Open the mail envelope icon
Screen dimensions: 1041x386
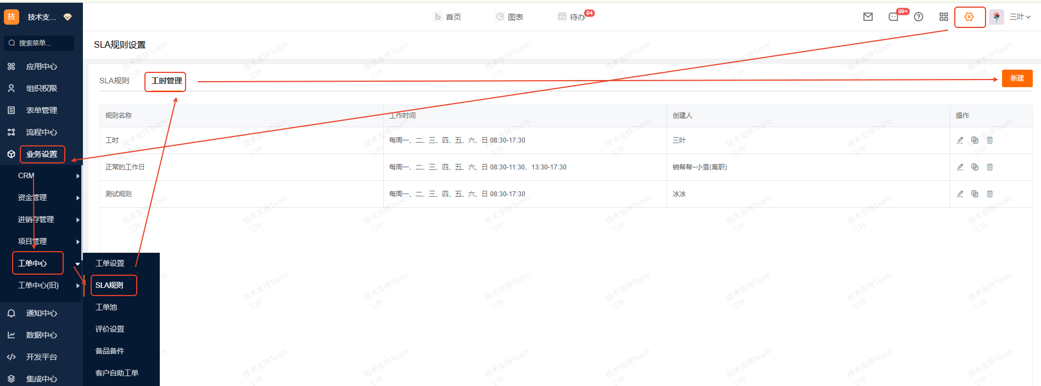point(868,17)
